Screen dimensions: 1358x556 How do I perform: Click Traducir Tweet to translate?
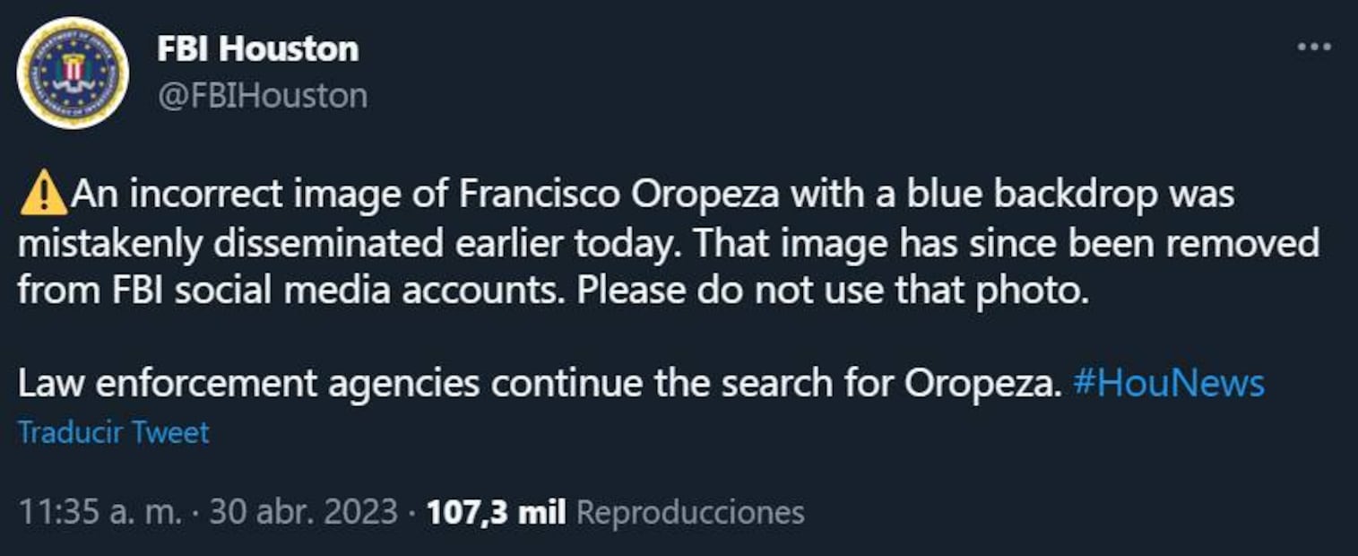pyautogui.click(x=114, y=432)
